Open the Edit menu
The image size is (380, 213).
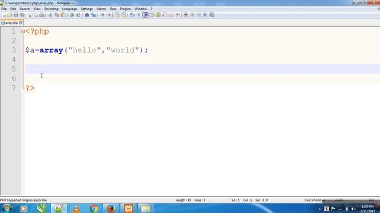(13, 9)
